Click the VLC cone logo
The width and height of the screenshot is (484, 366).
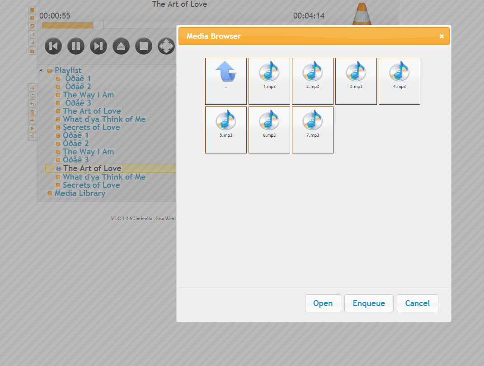coord(362,14)
